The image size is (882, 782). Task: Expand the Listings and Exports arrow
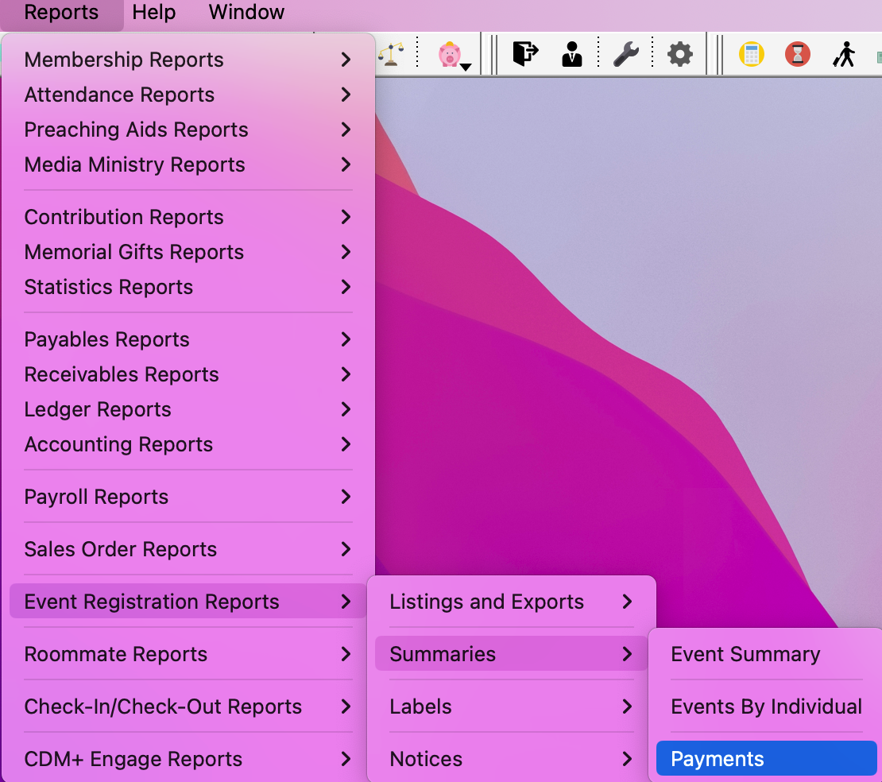pos(627,602)
